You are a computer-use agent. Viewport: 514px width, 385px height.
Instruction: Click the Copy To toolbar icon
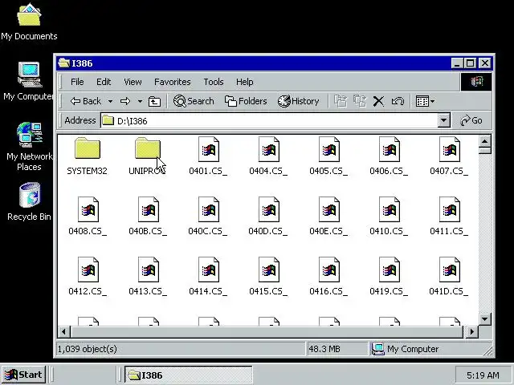(360, 101)
